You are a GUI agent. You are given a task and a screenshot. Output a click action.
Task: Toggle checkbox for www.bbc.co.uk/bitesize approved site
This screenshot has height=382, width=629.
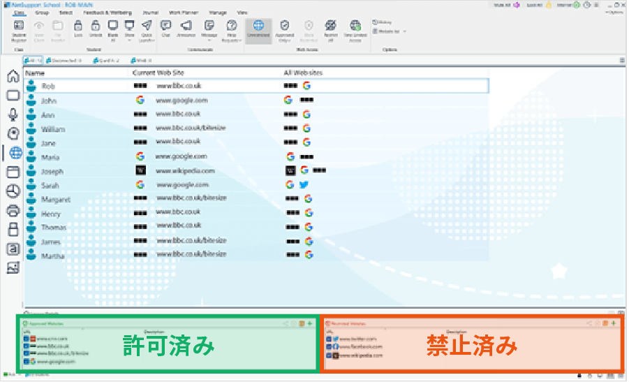[27, 353]
